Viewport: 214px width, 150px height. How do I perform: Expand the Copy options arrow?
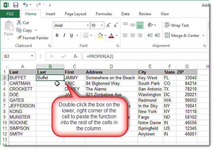(36, 30)
